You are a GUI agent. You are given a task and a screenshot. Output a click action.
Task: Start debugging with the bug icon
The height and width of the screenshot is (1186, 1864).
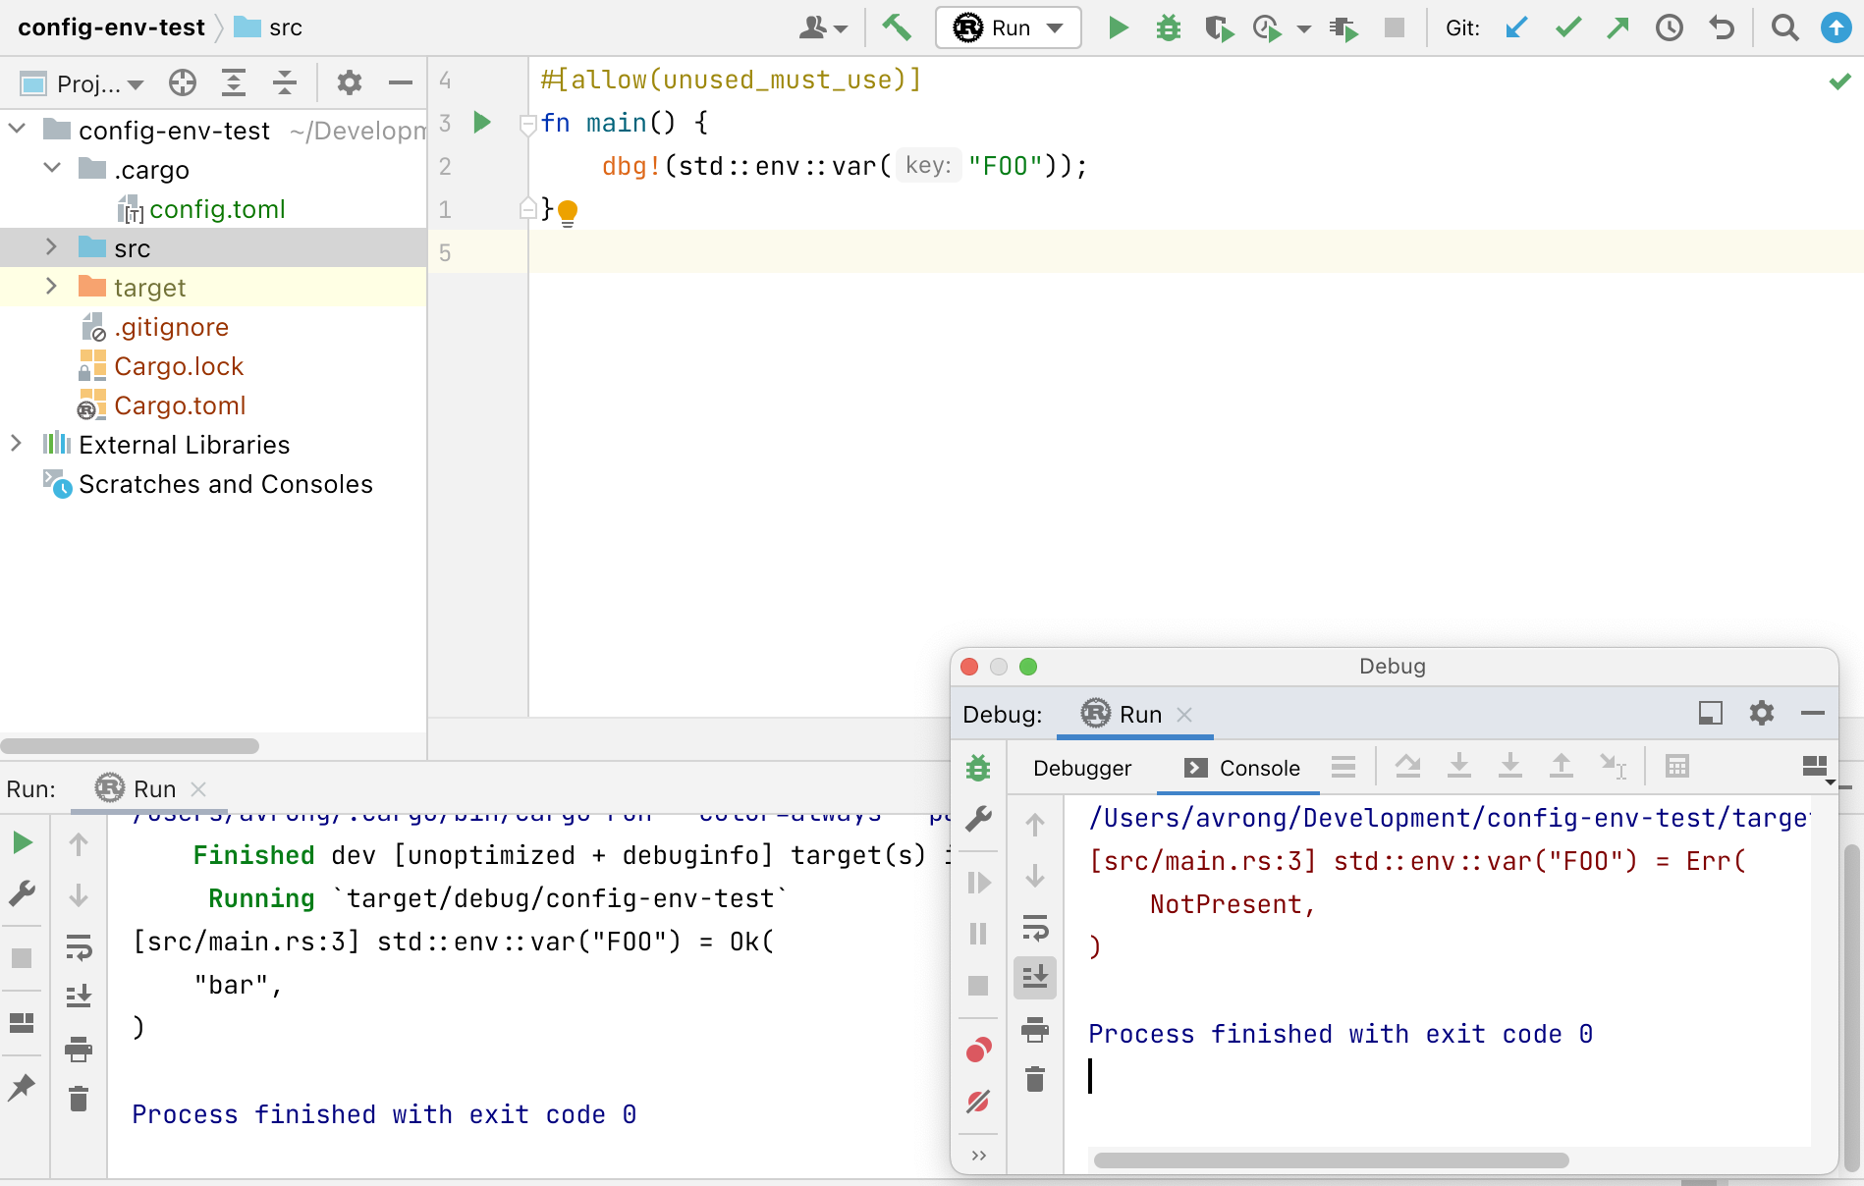(1168, 27)
